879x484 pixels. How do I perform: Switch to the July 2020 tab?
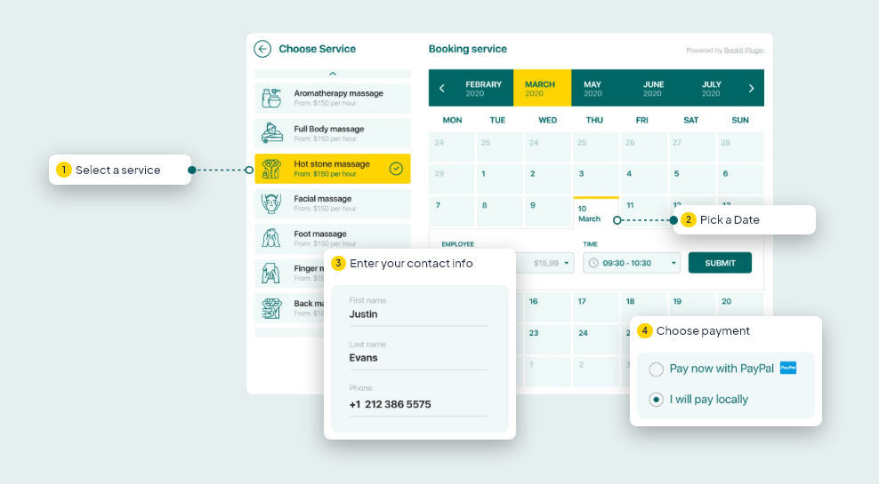point(712,89)
